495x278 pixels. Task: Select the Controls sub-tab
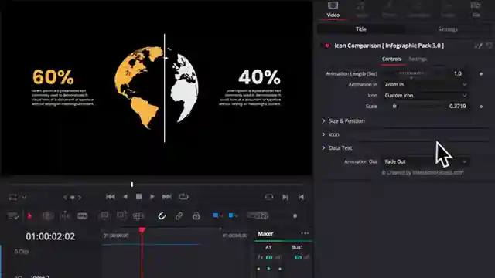pos(391,59)
